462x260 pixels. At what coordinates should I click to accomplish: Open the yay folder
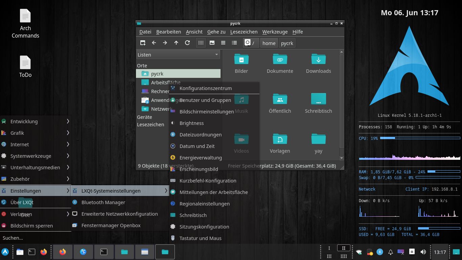point(319,144)
